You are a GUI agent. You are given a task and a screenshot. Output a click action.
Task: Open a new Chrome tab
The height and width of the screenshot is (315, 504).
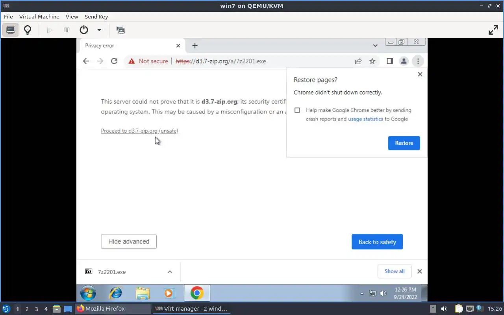point(195,46)
